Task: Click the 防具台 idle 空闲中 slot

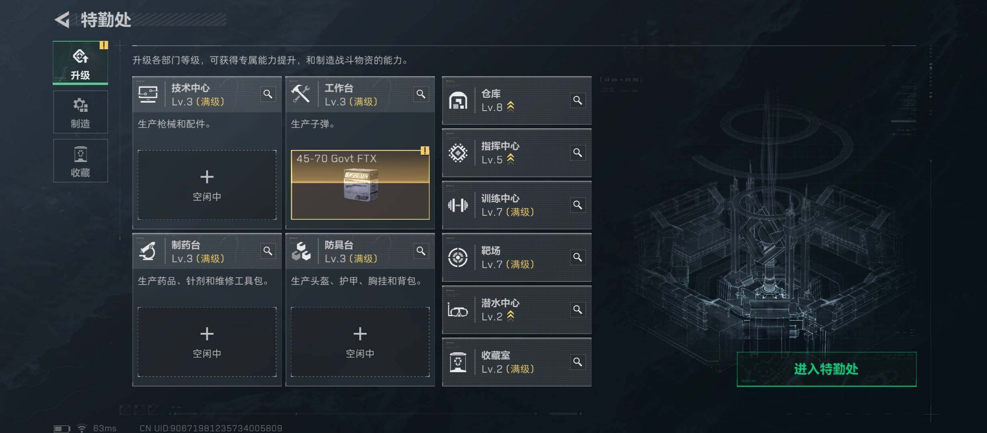Action: click(x=360, y=342)
